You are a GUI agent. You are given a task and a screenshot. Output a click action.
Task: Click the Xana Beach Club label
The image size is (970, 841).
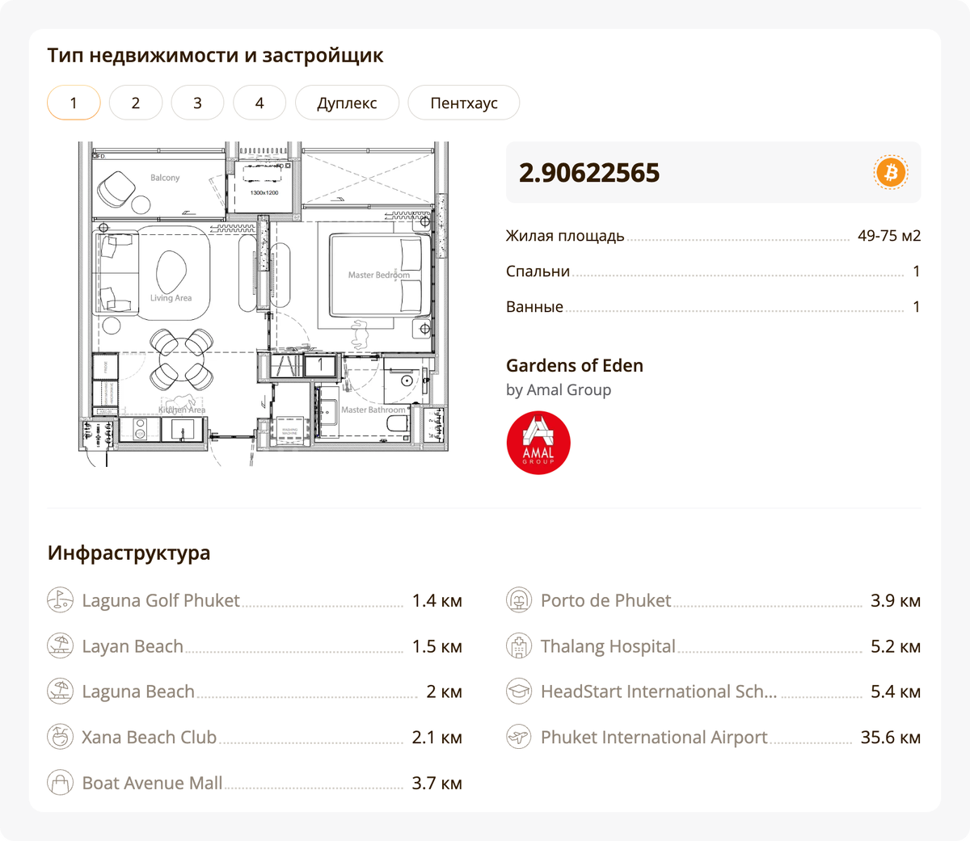pos(150,738)
